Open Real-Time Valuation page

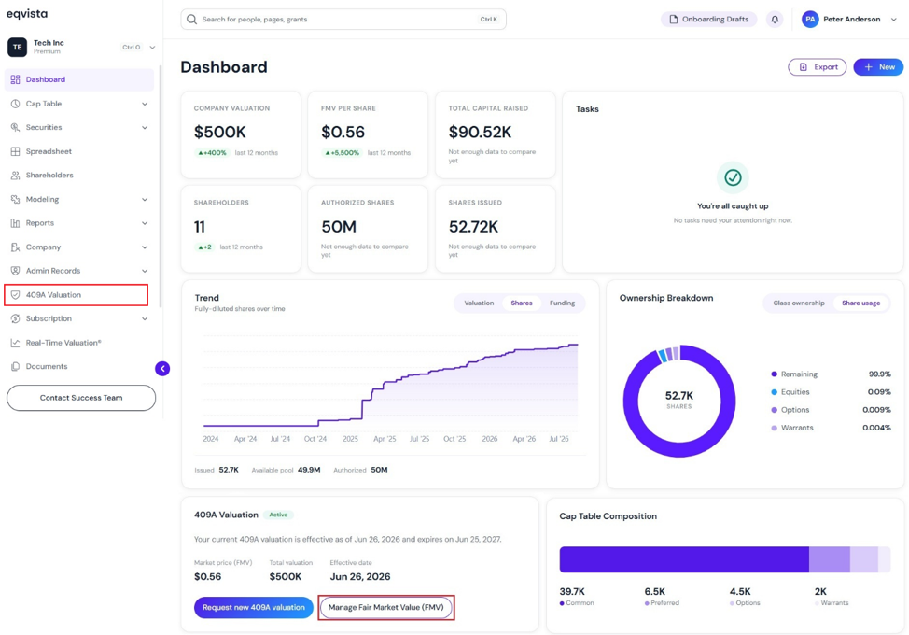point(79,343)
